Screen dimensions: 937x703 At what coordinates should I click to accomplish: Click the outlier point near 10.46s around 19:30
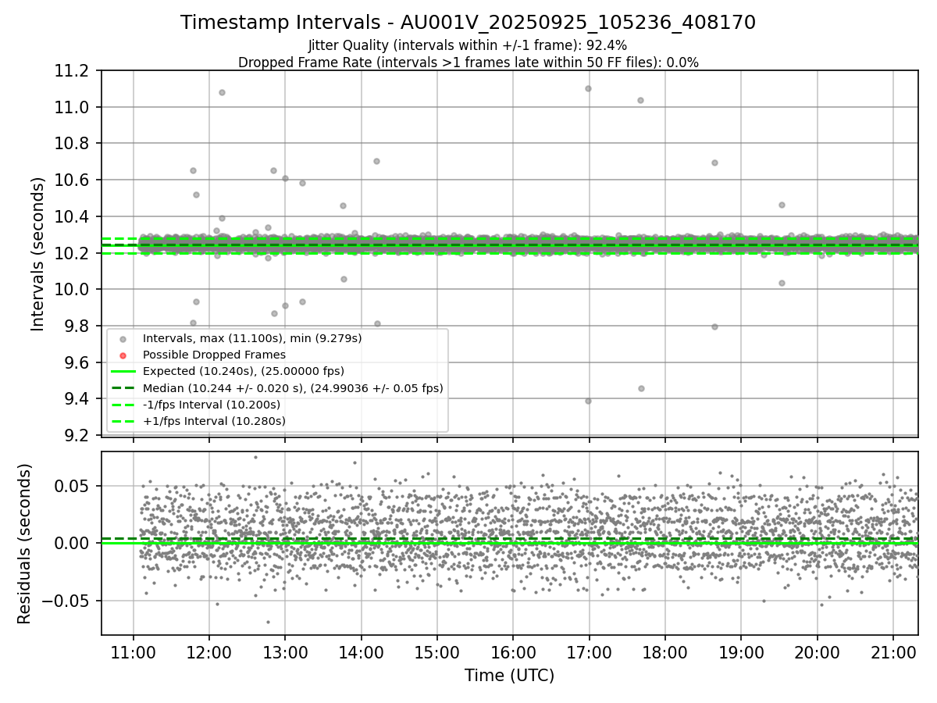pyautogui.click(x=782, y=205)
